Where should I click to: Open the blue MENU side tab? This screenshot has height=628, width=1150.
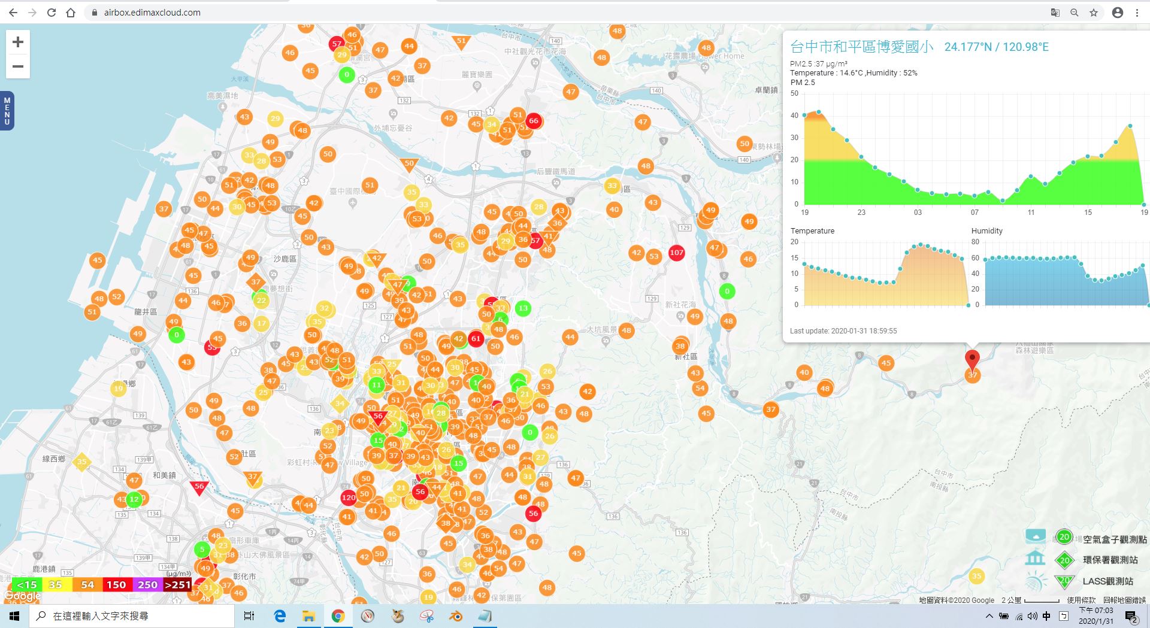click(7, 111)
